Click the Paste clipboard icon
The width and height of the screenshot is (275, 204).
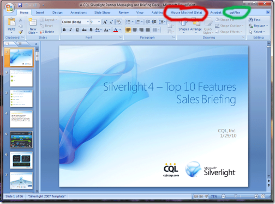click(x=11, y=22)
